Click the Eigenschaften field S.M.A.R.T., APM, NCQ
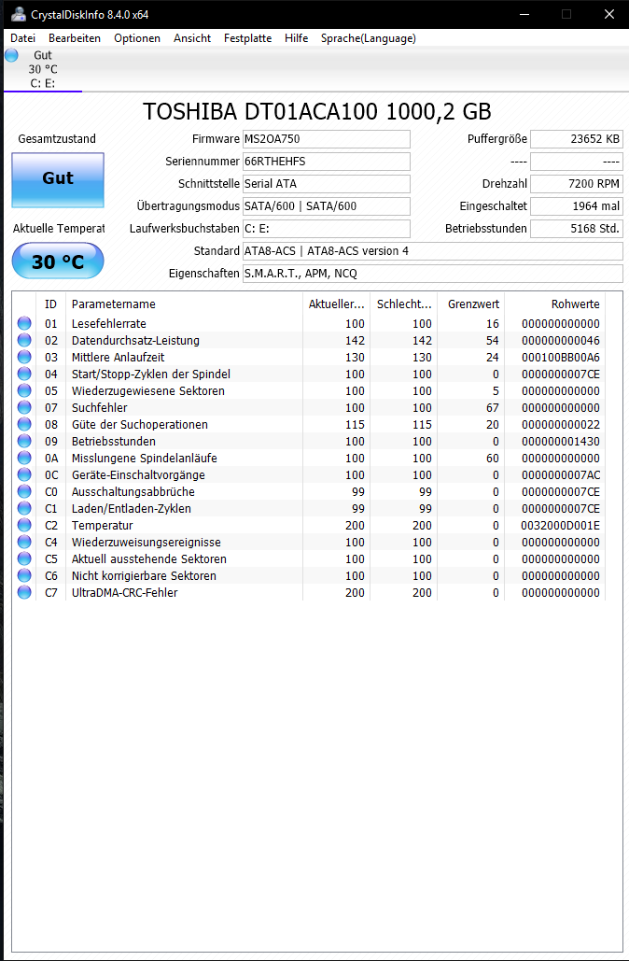629x961 pixels. tap(433, 274)
